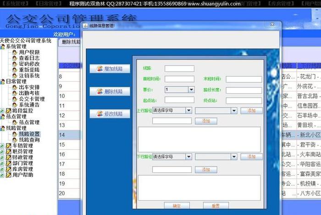Select 线路查询 in the tree
Viewport: 321px width, 215px height.
(x=29, y=140)
